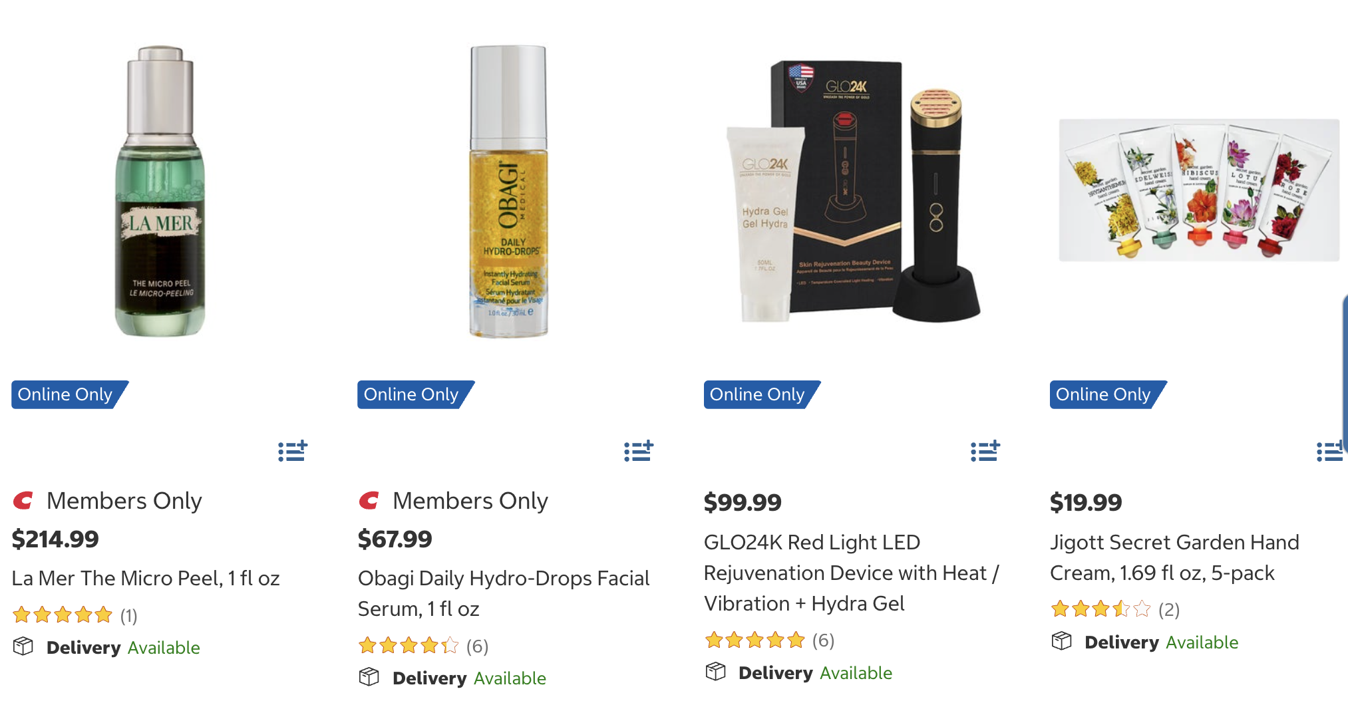Click delivery box icon under Obagi serum
The height and width of the screenshot is (705, 1348).
click(x=369, y=677)
